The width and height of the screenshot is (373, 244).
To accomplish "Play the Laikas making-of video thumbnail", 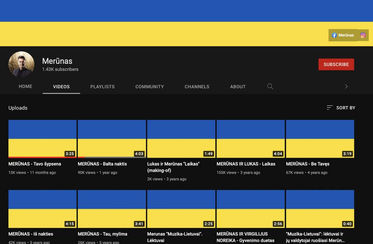I will point(181,139).
